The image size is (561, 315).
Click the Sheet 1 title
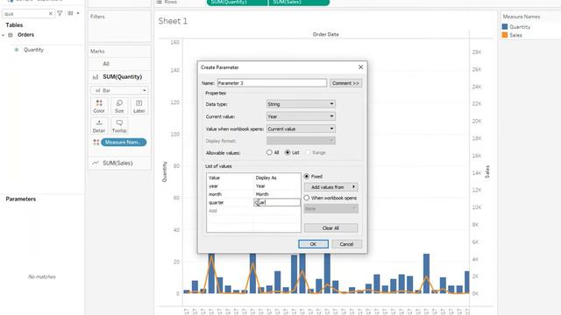coord(173,21)
